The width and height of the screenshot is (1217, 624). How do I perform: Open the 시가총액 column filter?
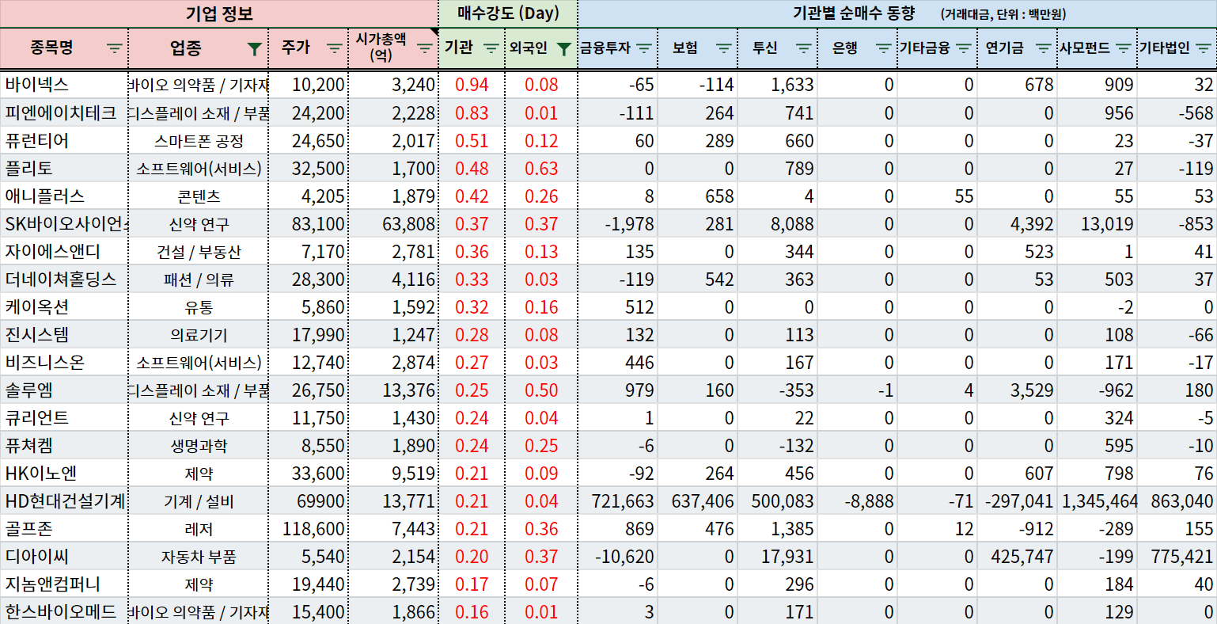tap(425, 48)
